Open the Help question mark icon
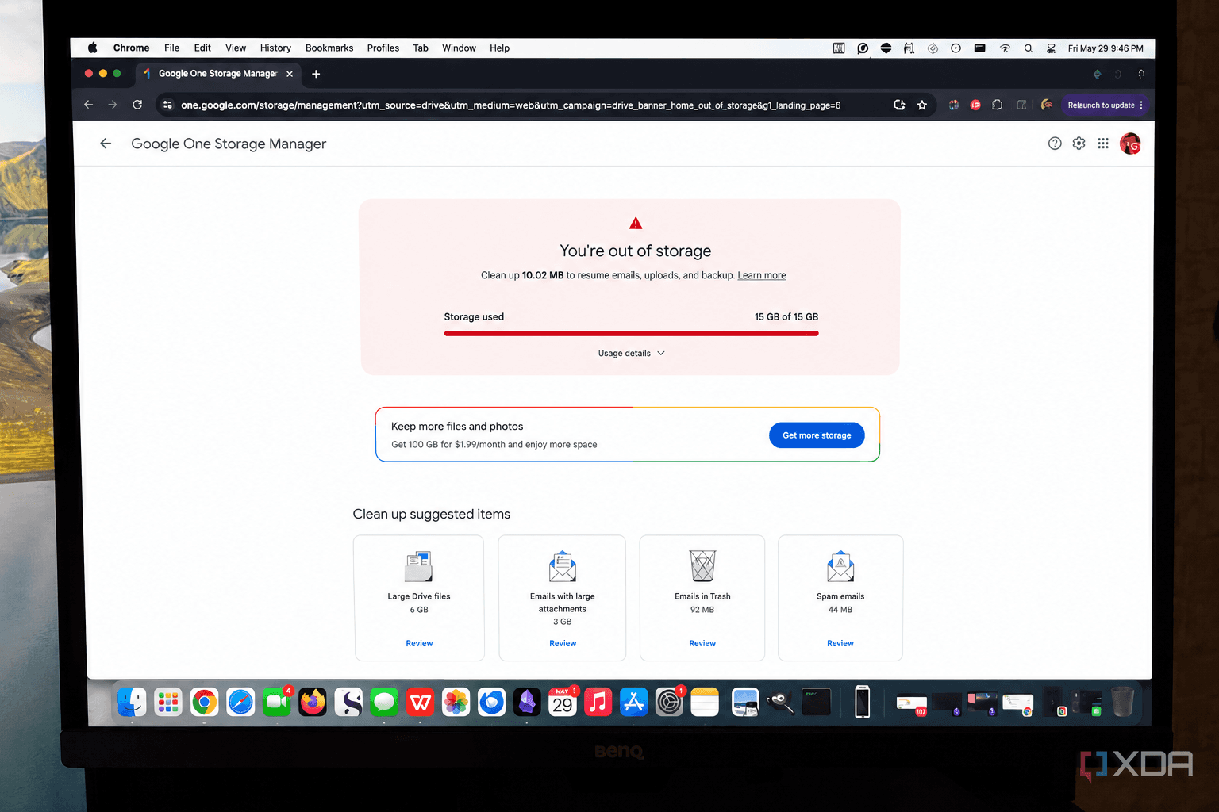 pos(1055,144)
